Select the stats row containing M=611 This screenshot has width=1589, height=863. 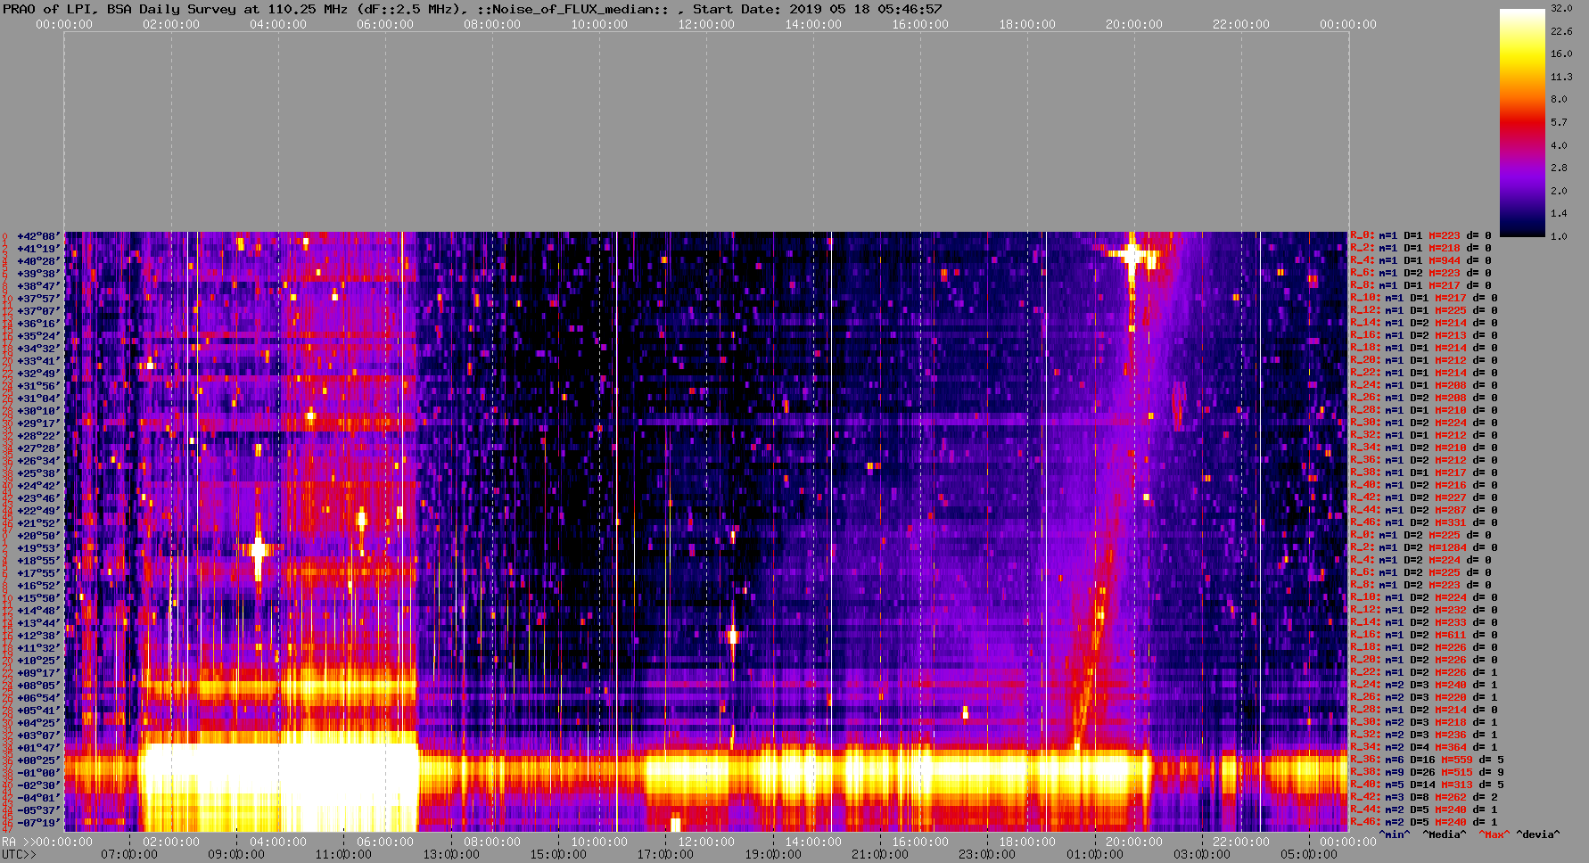click(x=1424, y=635)
